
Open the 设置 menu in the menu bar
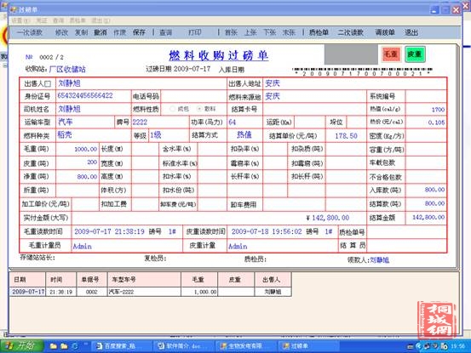[x=20, y=20]
